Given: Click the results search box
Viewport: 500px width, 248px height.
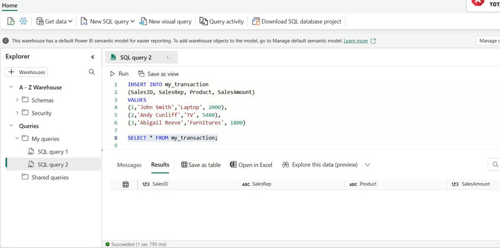Looking at the screenshot, I should coord(494,164).
